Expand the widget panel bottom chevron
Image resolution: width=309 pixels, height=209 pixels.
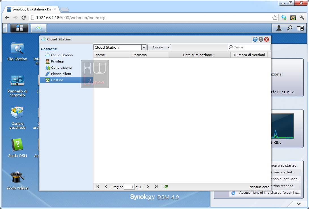tap(299, 204)
